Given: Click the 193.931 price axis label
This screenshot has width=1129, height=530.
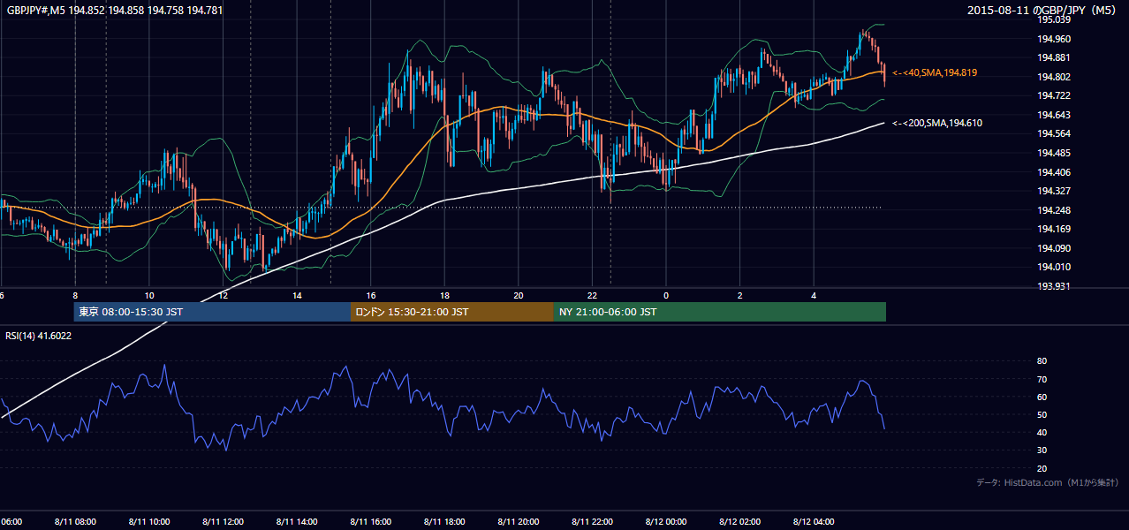Looking at the screenshot, I should tap(1054, 286).
